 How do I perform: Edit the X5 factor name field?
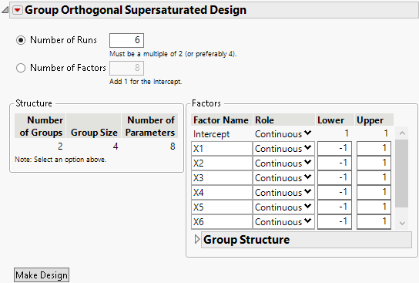coord(222,207)
